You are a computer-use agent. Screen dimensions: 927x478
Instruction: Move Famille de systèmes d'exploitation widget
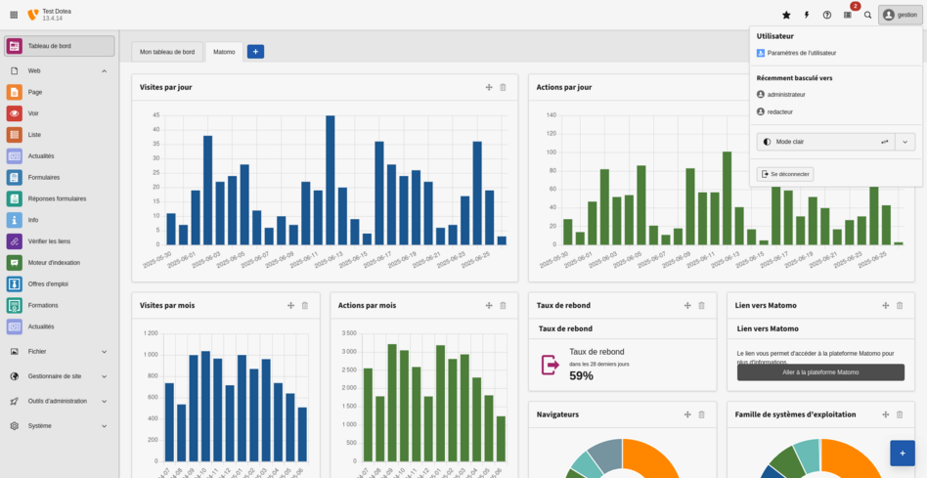(x=886, y=414)
